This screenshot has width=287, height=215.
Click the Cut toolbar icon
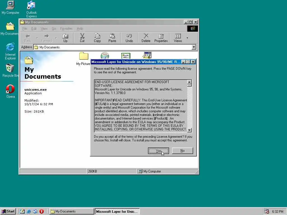tap(82, 38)
